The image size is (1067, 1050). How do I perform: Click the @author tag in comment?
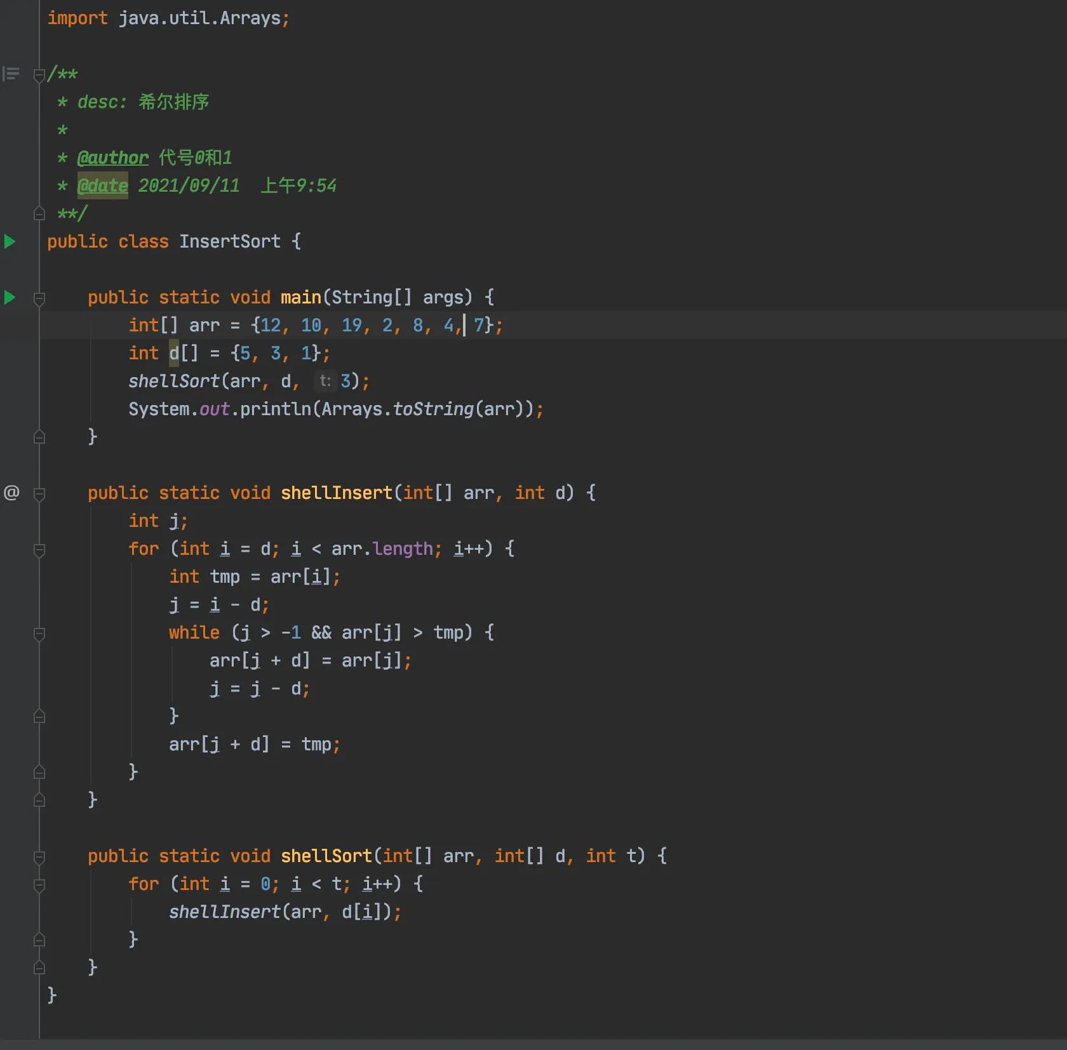pos(112,157)
